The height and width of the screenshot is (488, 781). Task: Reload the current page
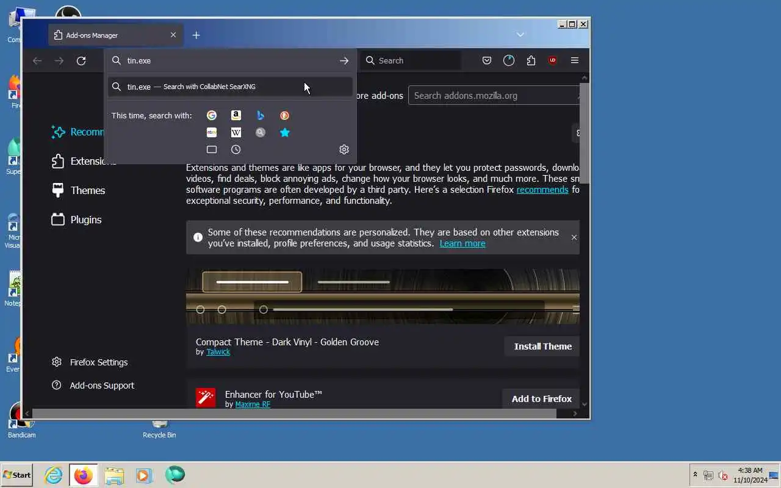81,60
